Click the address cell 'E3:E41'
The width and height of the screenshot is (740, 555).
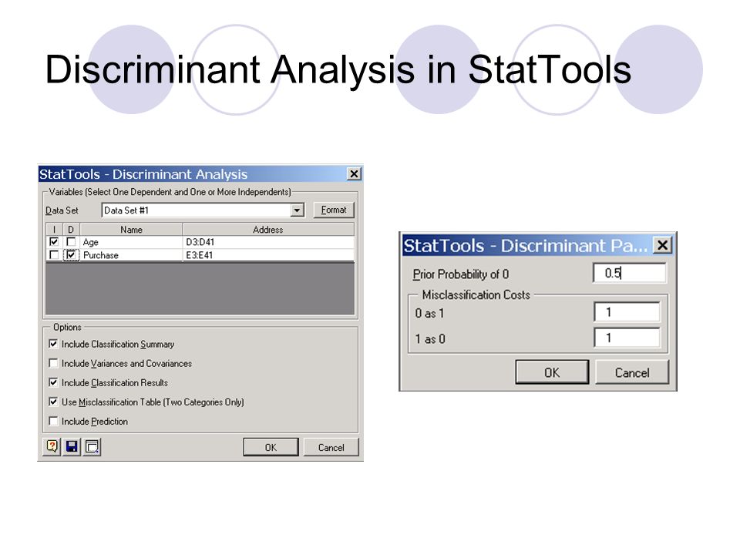(x=199, y=255)
